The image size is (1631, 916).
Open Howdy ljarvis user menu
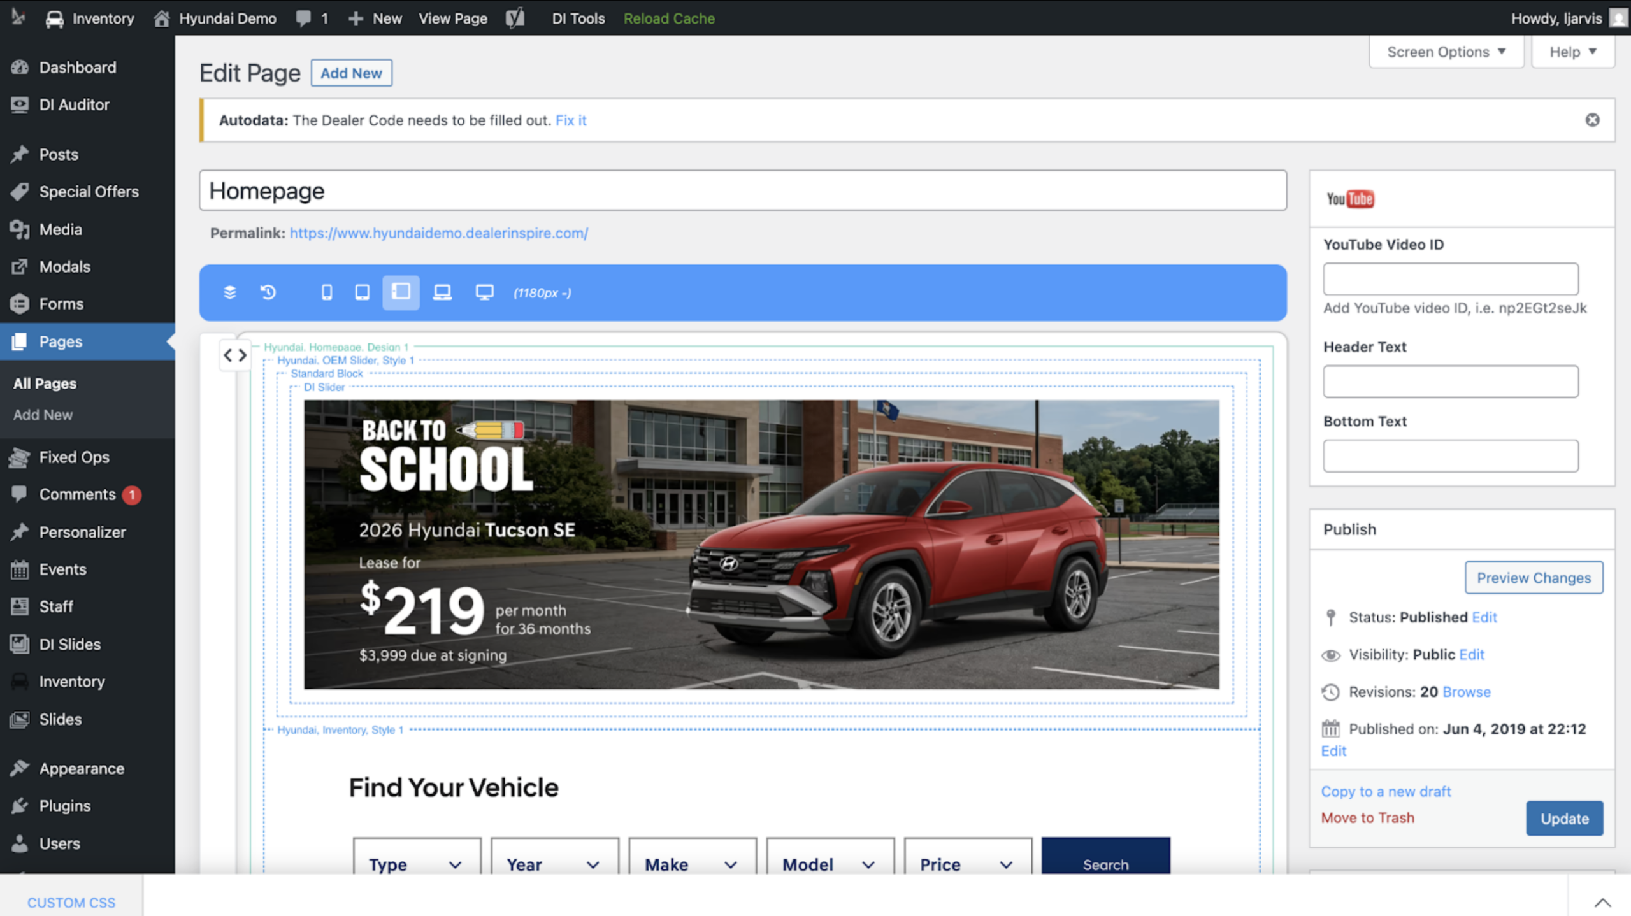click(1569, 18)
